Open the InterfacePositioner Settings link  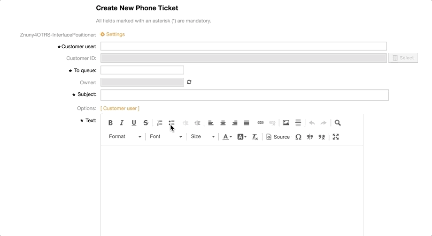tap(113, 34)
